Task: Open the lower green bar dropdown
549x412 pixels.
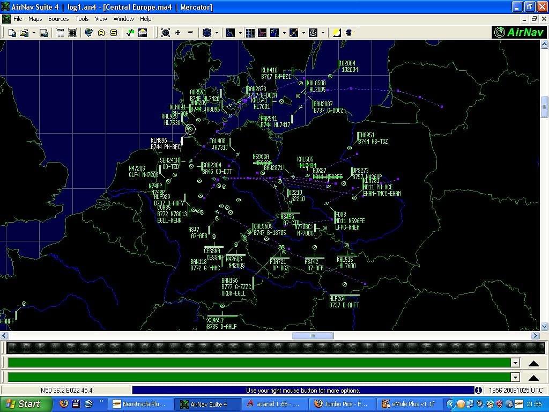Action: [515, 377]
